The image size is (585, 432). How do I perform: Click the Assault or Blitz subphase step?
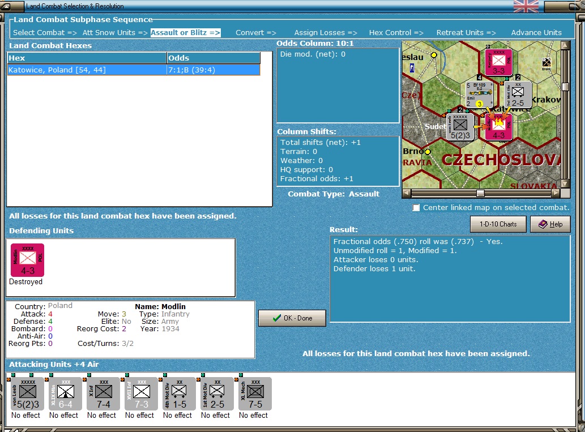click(x=185, y=33)
